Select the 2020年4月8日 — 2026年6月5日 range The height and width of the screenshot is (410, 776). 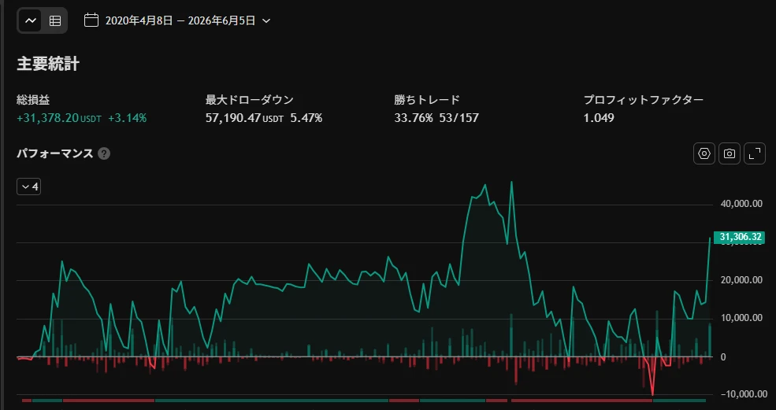(180, 20)
